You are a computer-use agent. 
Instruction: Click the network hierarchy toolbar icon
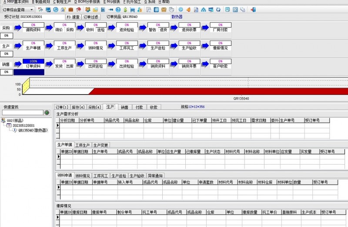204,10
